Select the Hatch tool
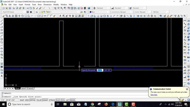190x107 pixels. tap(2, 64)
